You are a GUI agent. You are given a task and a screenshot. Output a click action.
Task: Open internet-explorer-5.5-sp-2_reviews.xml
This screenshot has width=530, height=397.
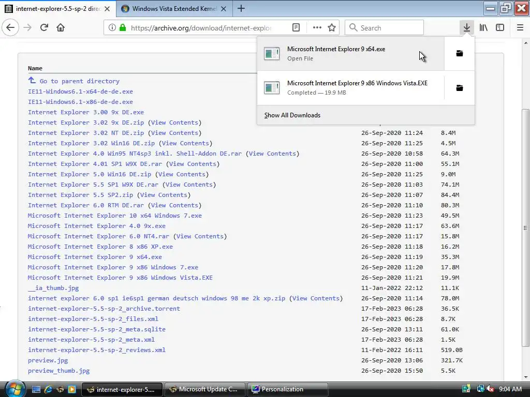97,350
